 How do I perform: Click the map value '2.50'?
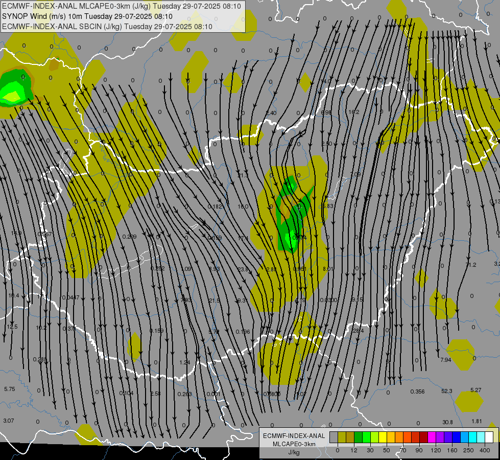[327, 144]
